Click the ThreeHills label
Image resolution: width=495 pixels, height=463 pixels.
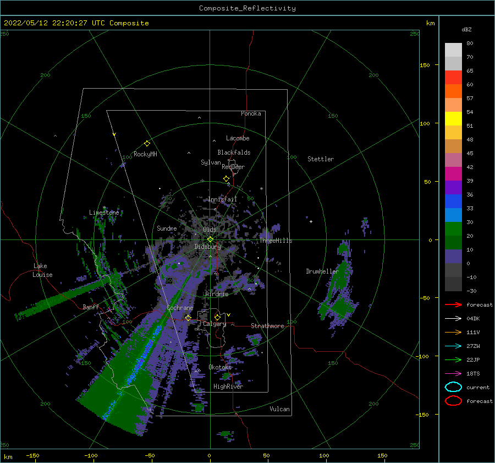pos(276,241)
